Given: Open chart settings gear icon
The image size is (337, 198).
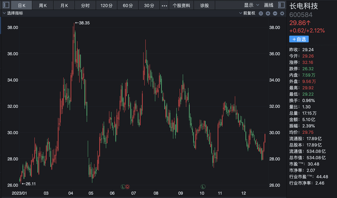Looking at the screenshot, I should point(281,14).
